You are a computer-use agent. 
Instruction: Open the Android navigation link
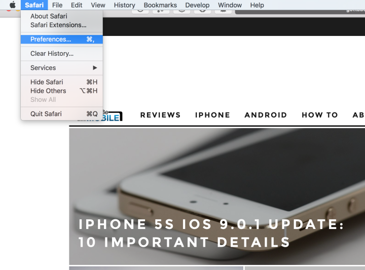266,115
